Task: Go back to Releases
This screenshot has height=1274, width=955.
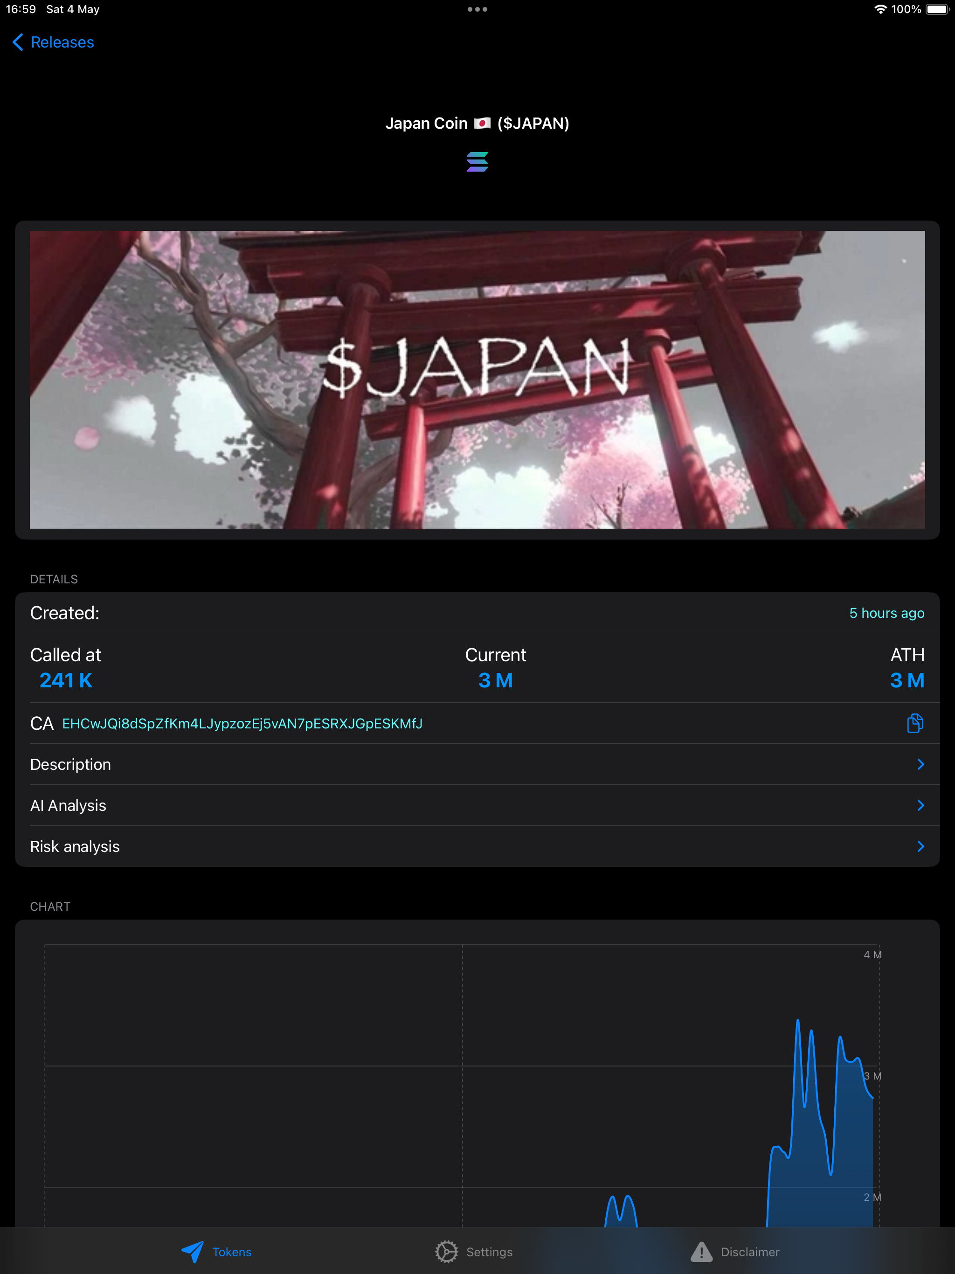Action: pyautogui.click(x=53, y=42)
